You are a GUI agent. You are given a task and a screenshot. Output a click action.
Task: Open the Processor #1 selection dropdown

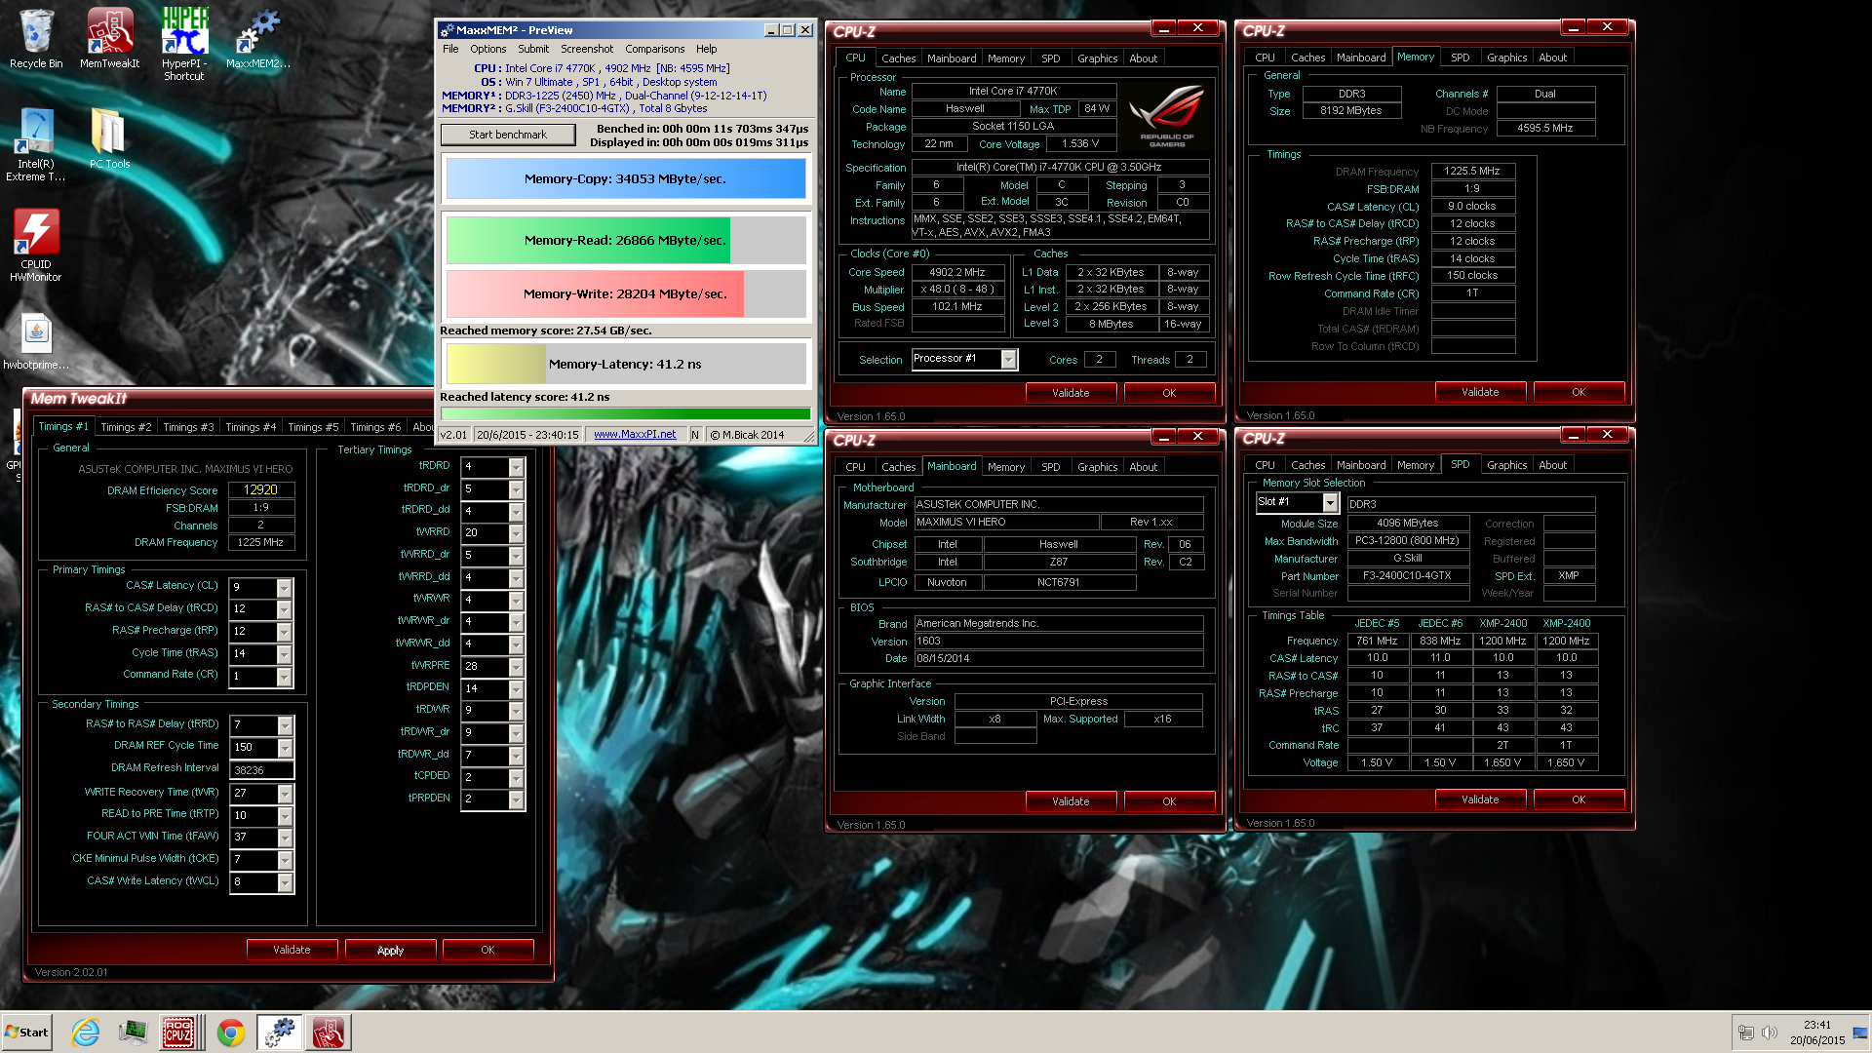tap(1009, 360)
